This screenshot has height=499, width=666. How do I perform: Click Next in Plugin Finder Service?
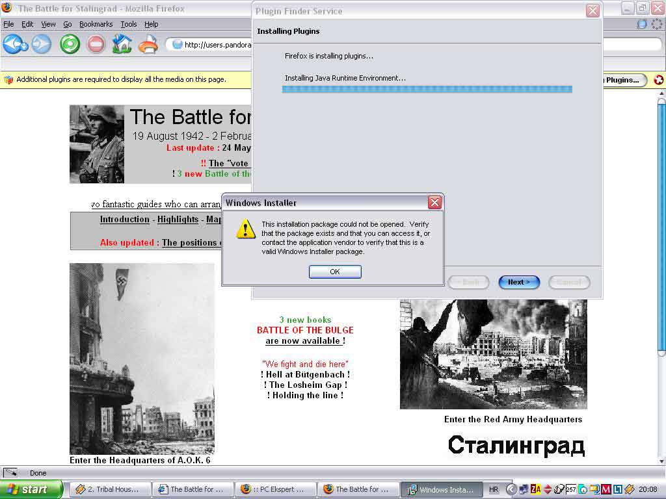[519, 282]
